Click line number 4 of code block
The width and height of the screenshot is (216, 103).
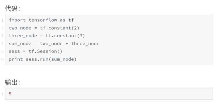point(2,44)
